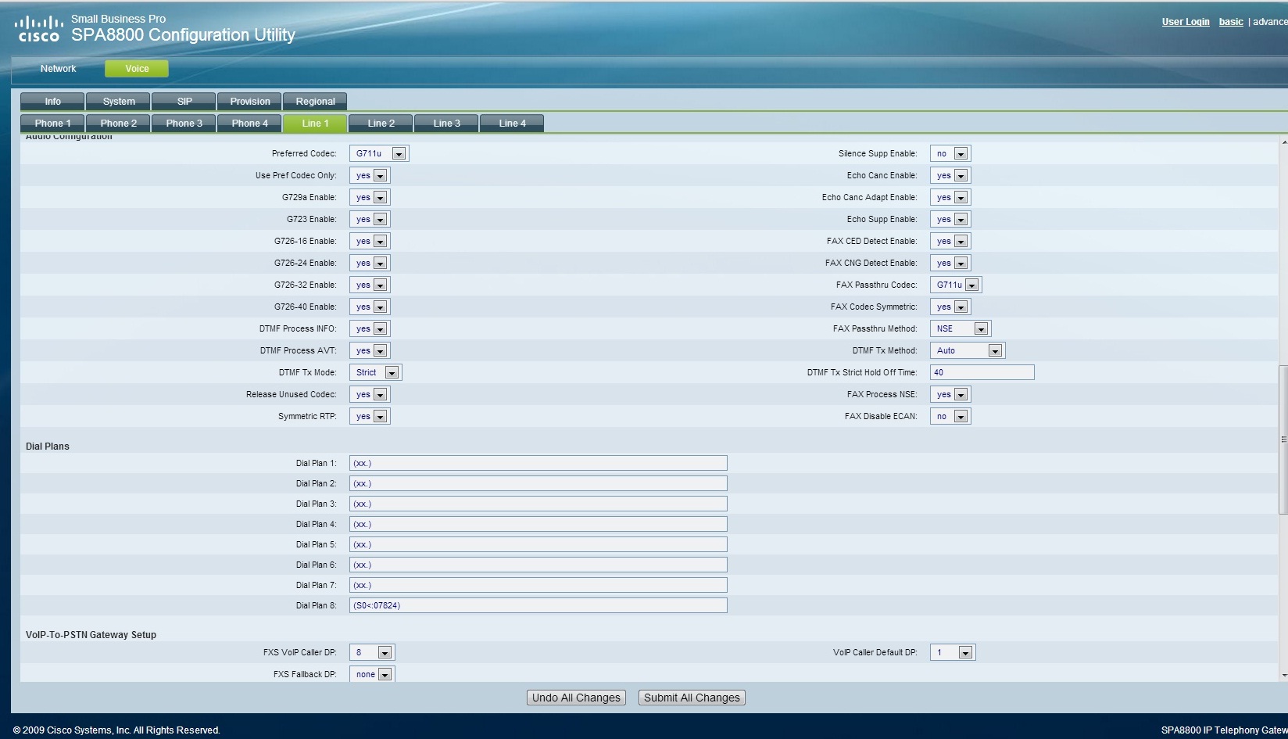The height and width of the screenshot is (739, 1288).
Task: Click the vertical scrollbar thumb
Action: (1283, 439)
